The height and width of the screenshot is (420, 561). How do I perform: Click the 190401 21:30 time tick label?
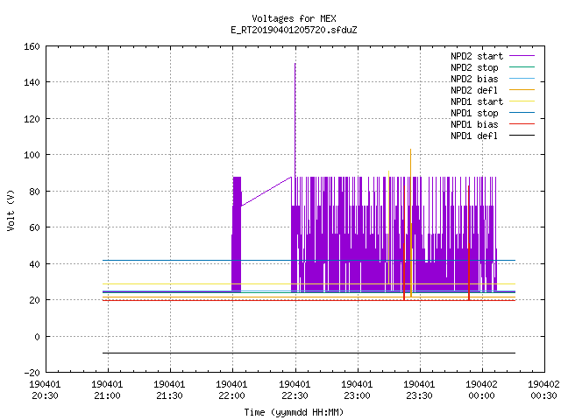tap(169, 390)
